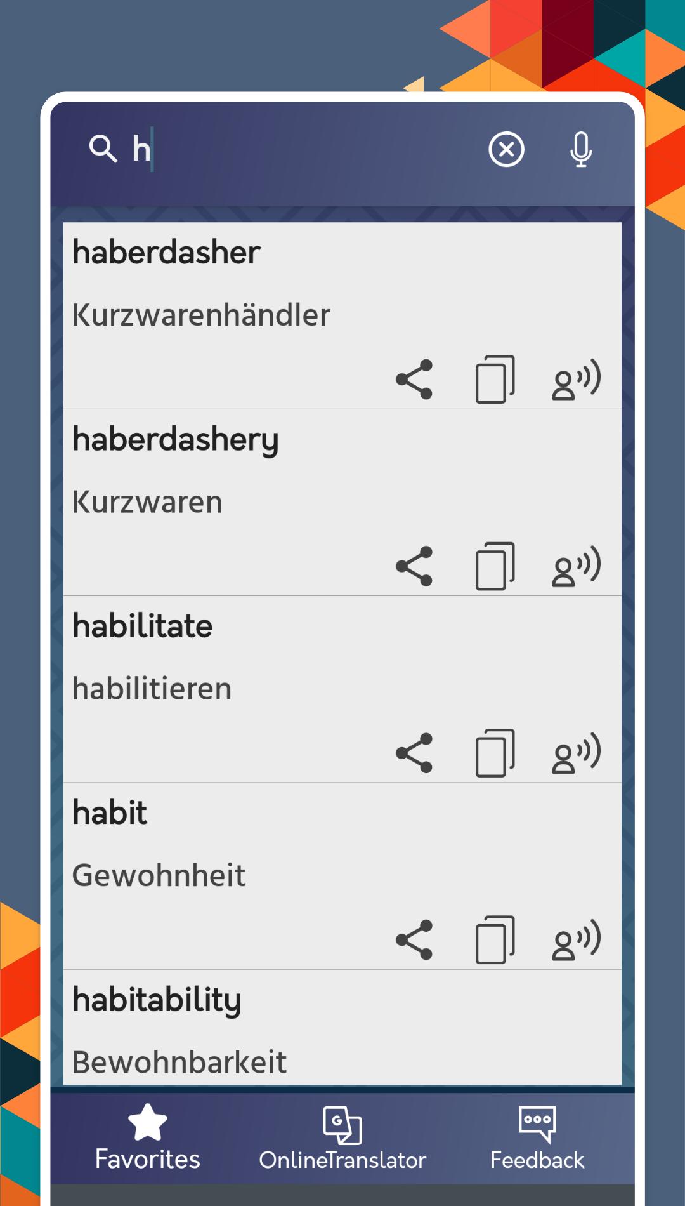Hear the pronunciation of habit
The image size is (685, 1206).
pyautogui.click(x=576, y=939)
